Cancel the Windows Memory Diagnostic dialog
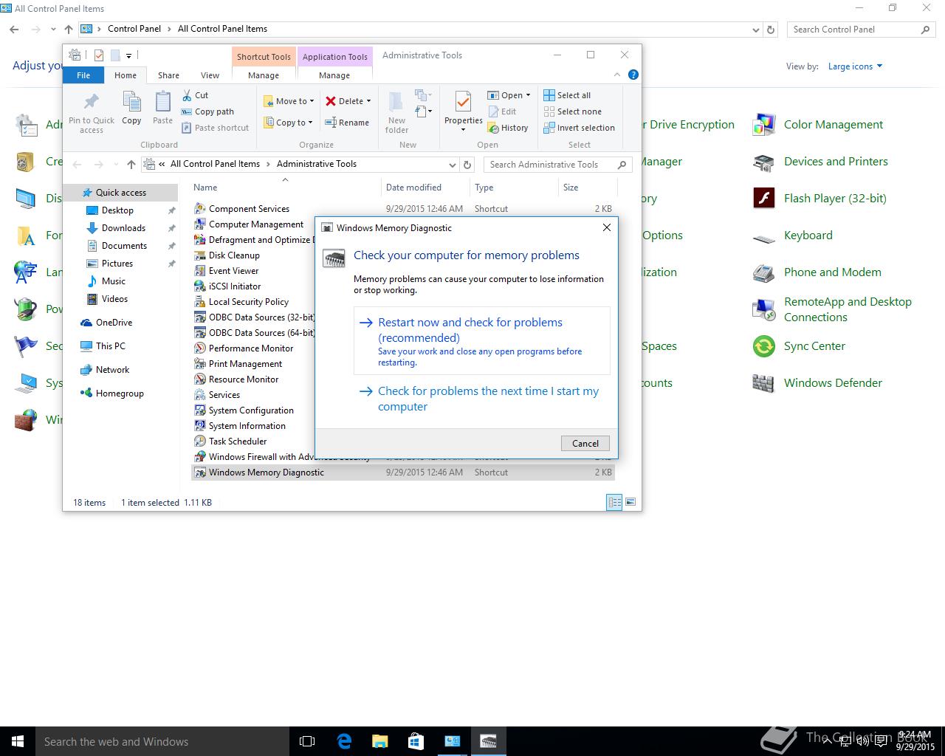This screenshot has height=756, width=945. [x=585, y=443]
